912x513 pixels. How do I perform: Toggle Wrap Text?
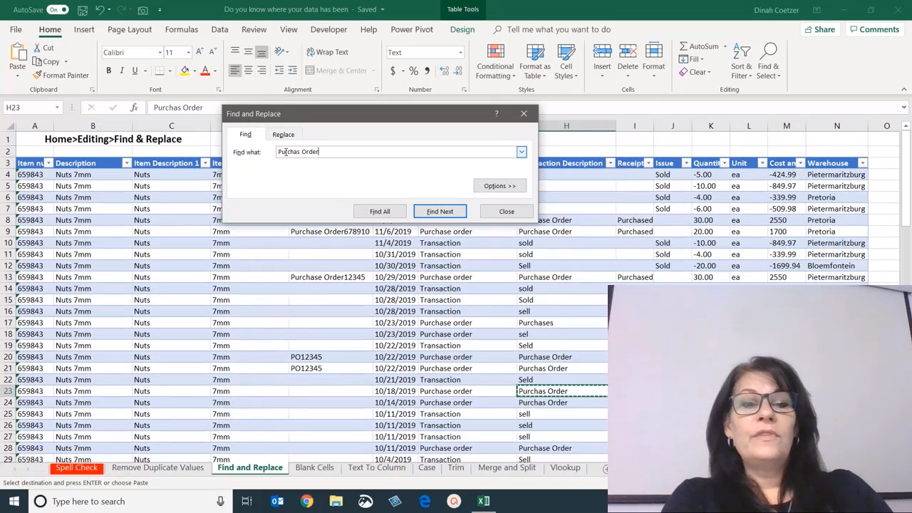click(327, 52)
